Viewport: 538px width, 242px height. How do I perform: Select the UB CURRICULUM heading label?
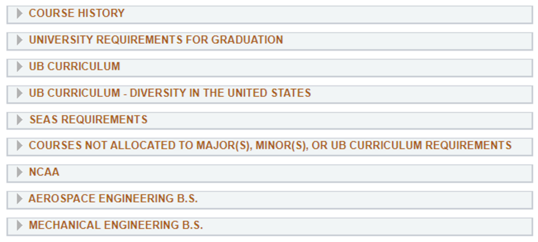tap(74, 66)
